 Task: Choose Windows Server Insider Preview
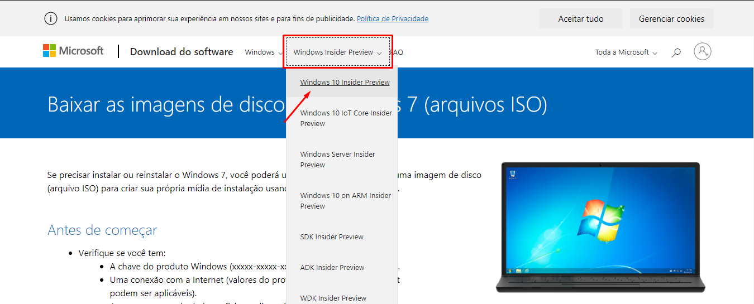point(337,160)
